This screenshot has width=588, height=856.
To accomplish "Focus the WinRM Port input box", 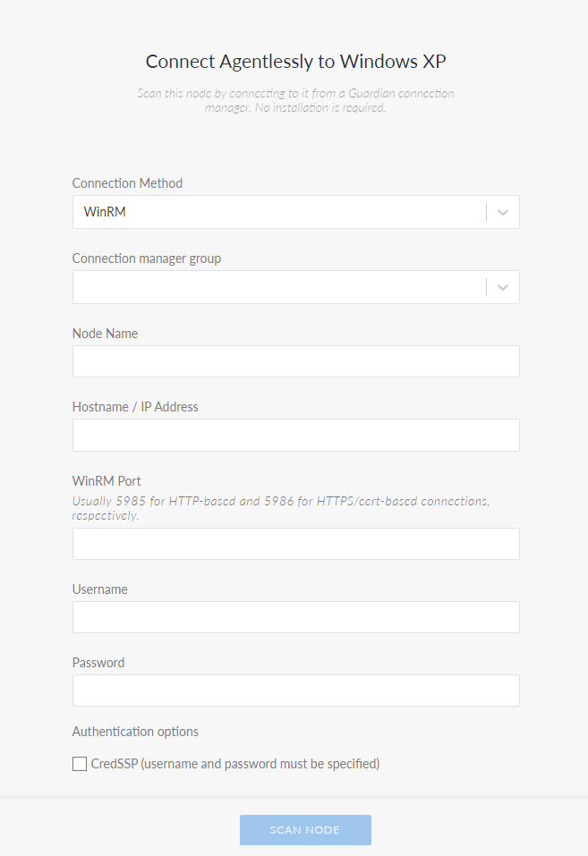I will [x=295, y=544].
